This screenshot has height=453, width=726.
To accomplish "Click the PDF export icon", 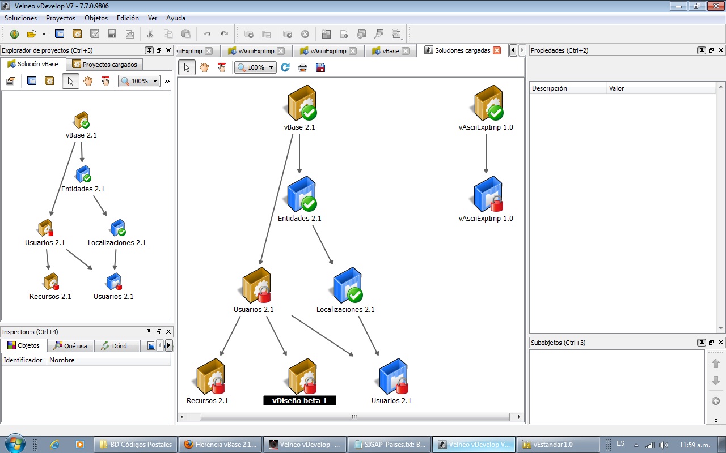I will click(x=320, y=67).
